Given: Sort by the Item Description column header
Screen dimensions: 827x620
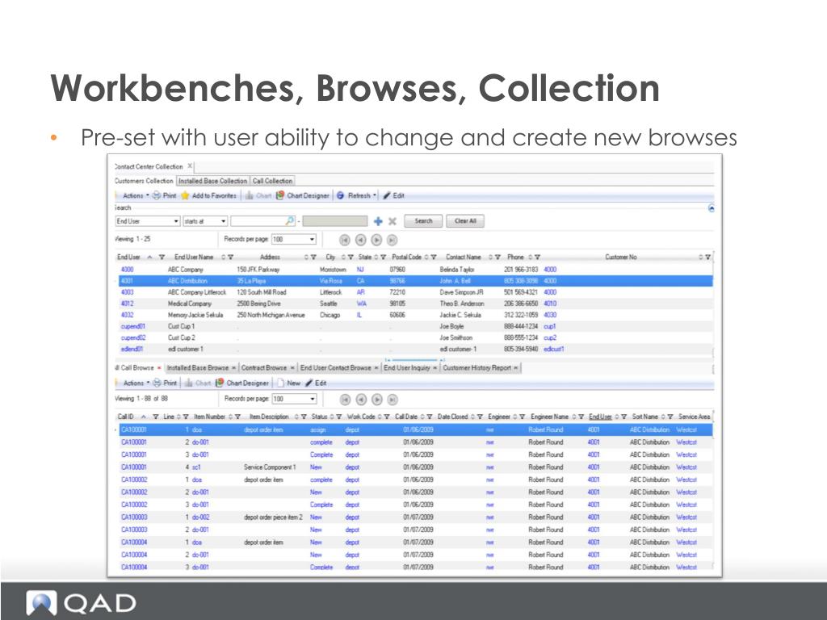Looking at the screenshot, I should (x=269, y=417).
